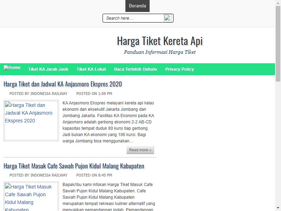Open article title about Cafe Sawah Pujon Kidul
Viewport: 281px width, 211px height.
(74, 166)
